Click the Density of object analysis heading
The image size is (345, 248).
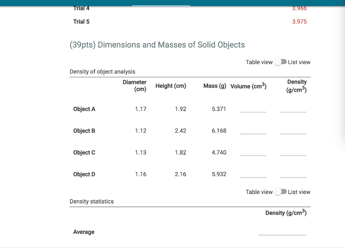tap(102, 72)
